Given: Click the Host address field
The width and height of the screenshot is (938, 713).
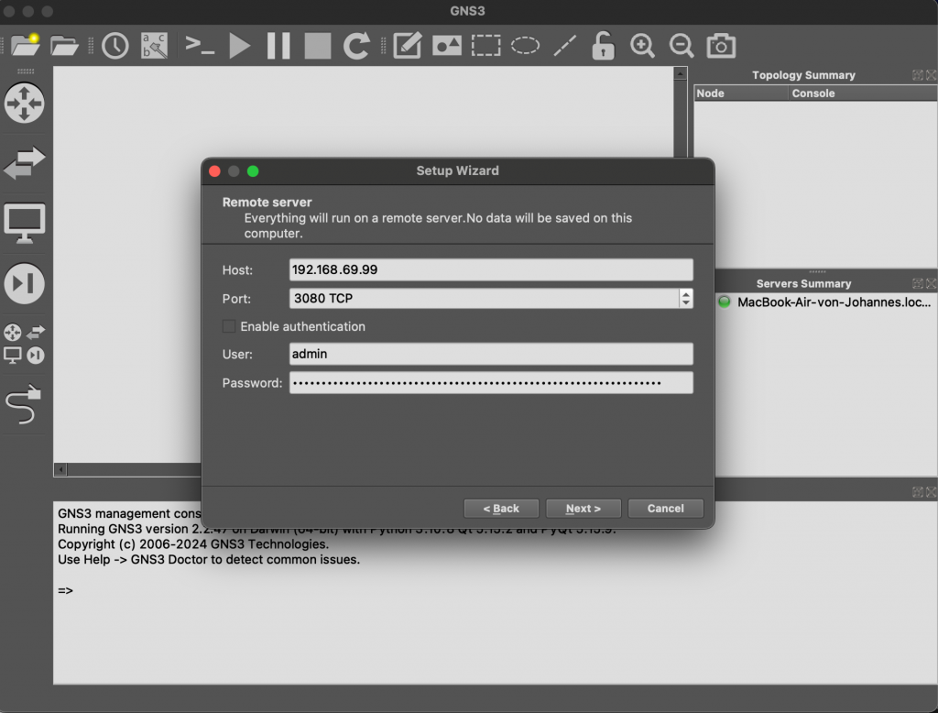Looking at the screenshot, I should [491, 269].
